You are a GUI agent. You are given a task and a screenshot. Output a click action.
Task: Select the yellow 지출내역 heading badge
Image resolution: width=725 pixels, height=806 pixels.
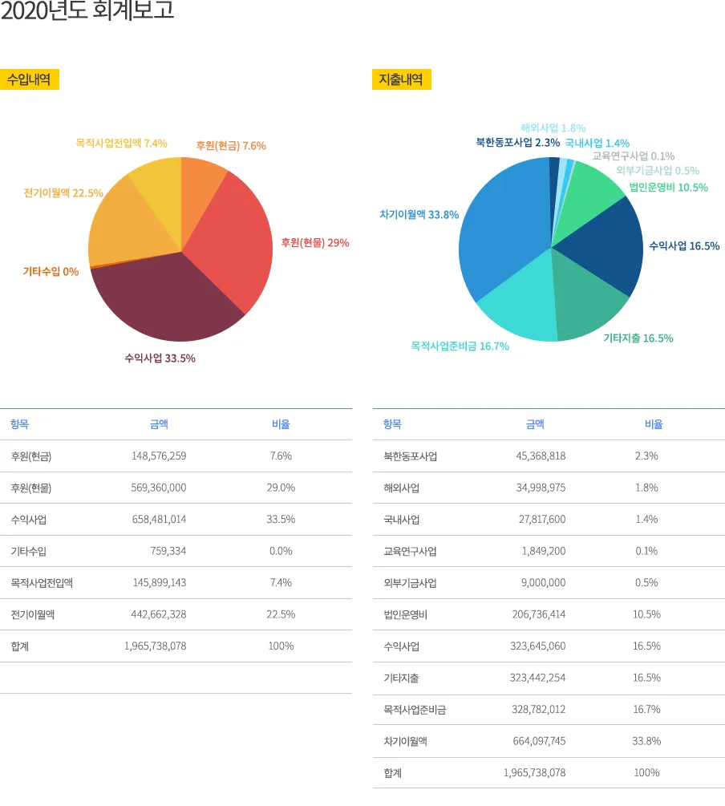(402, 79)
